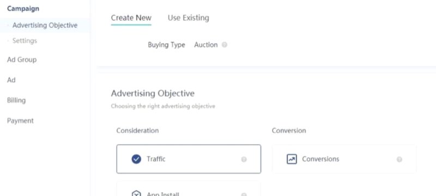Open the Billing step in sidebar
The image size is (436, 196).
pos(16,100)
